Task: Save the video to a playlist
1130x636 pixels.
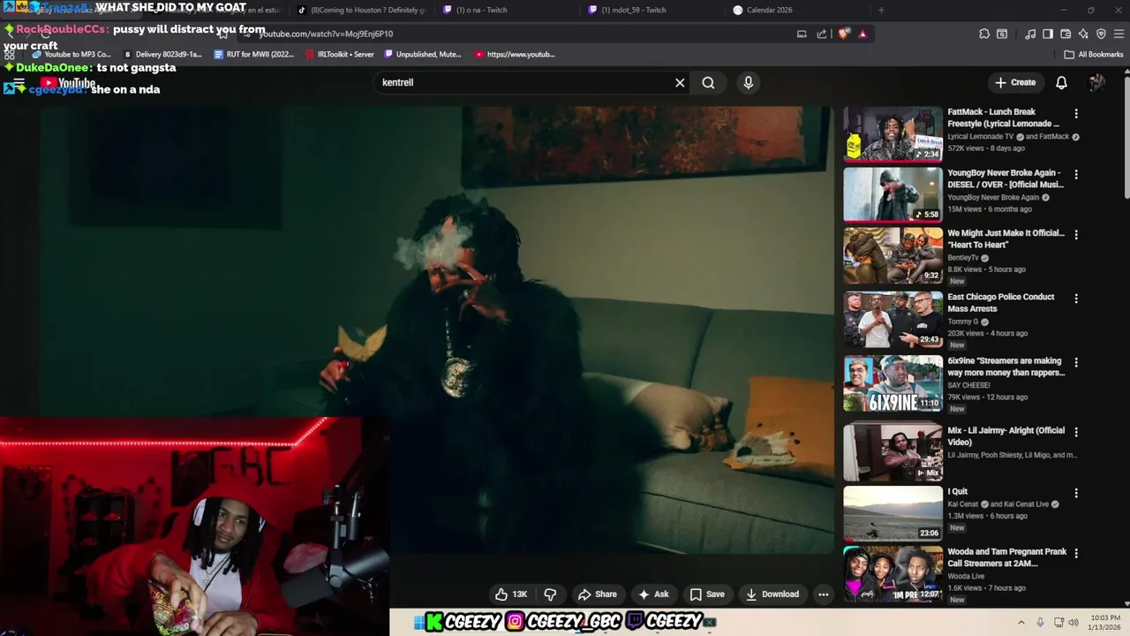Action: pyautogui.click(x=707, y=594)
